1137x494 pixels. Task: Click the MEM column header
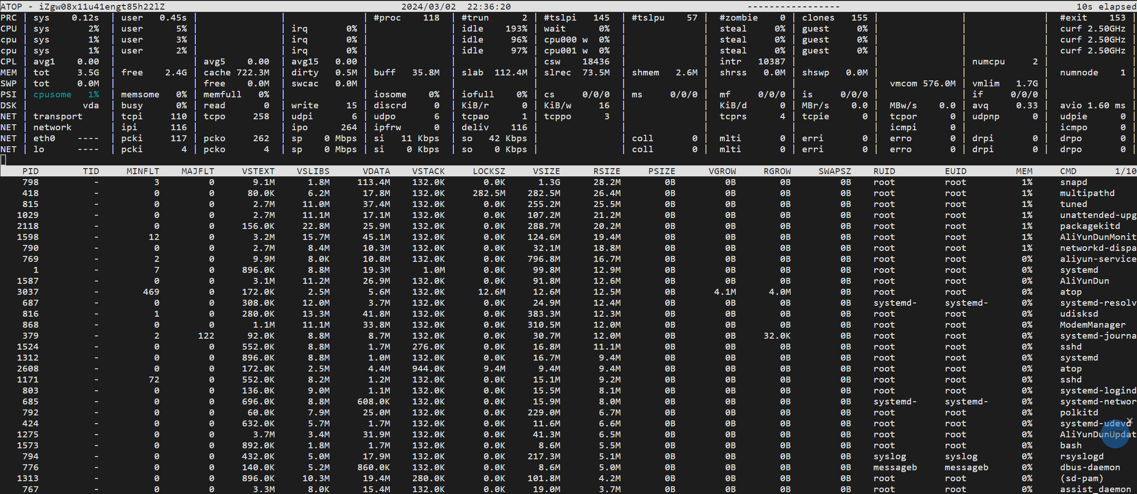(x=1024, y=171)
